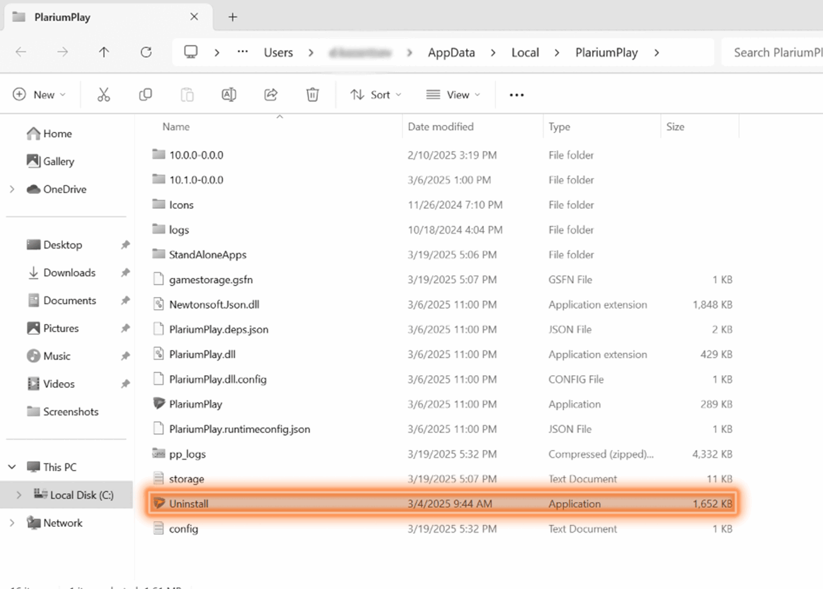
Task: Open Downloads in the sidebar
Action: click(x=69, y=273)
